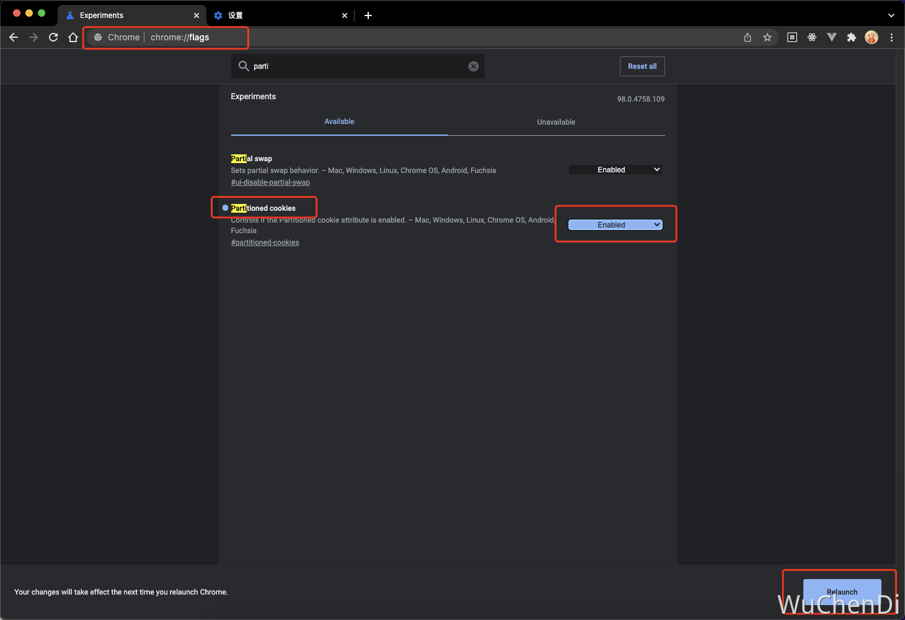
Task: Open the Vue devtools extension icon
Action: tap(832, 37)
